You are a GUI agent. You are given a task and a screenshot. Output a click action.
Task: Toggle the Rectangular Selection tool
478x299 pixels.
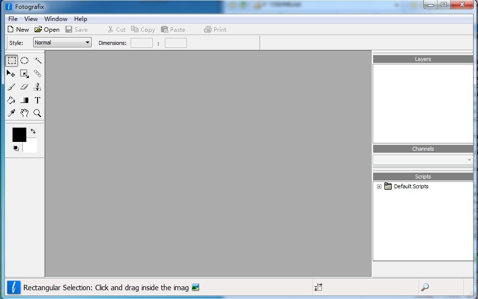click(x=11, y=61)
